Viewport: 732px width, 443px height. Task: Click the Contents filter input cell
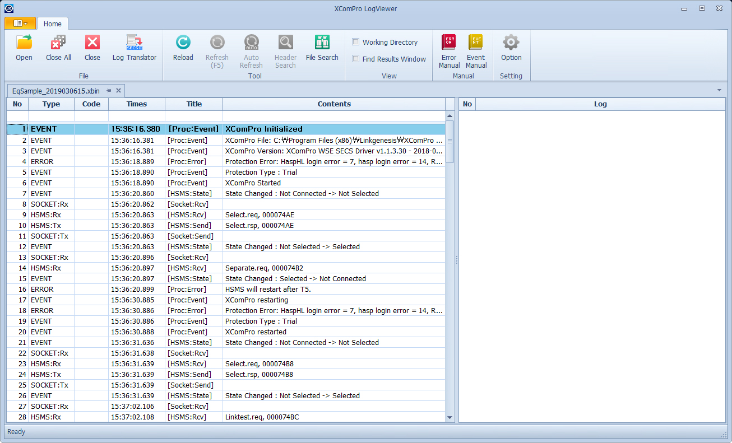pos(334,116)
